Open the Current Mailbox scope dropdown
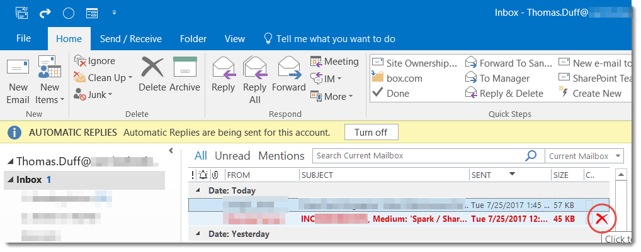The height and width of the screenshot is (252, 641). [x=584, y=156]
